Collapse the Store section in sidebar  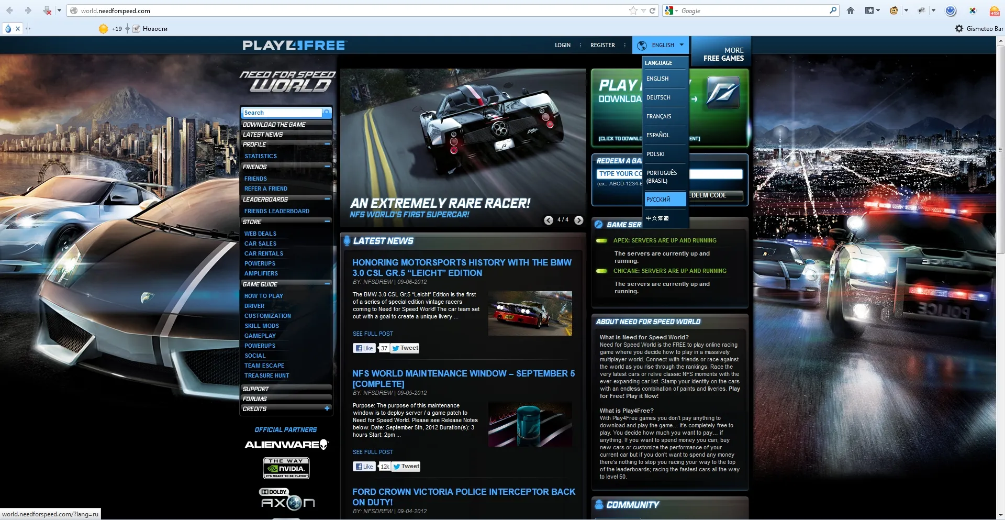click(327, 222)
